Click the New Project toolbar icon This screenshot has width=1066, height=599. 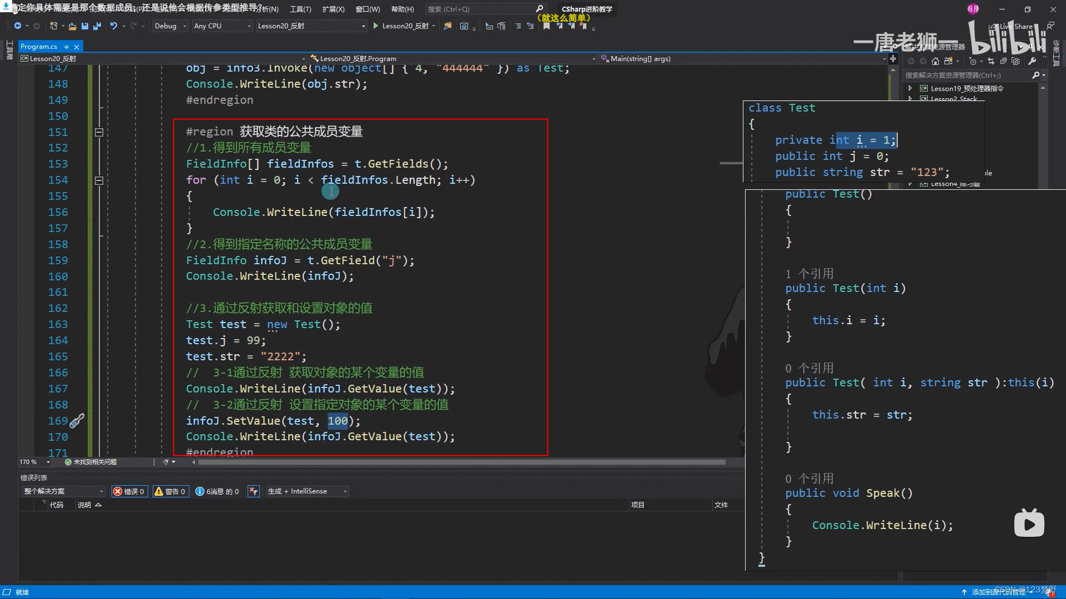pos(53,26)
